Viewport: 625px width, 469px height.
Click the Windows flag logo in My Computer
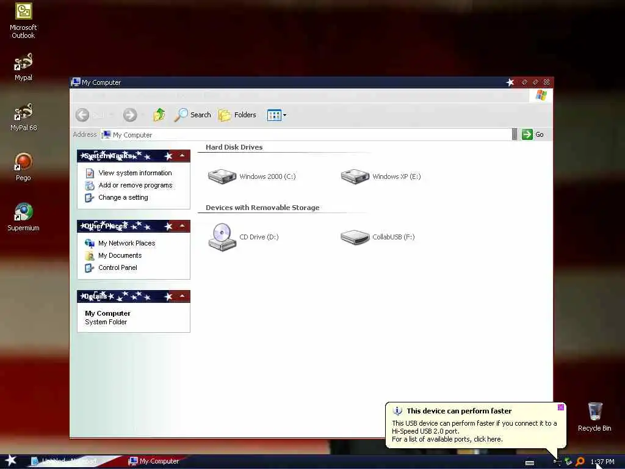(x=541, y=95)
